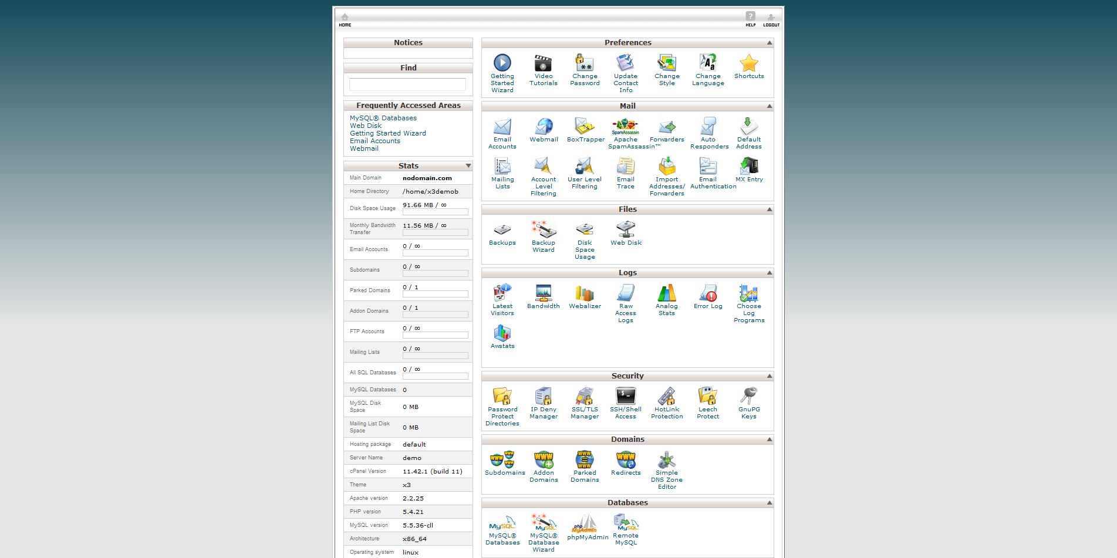Click the Parked Domains usage bar

(x=436, y=294)
